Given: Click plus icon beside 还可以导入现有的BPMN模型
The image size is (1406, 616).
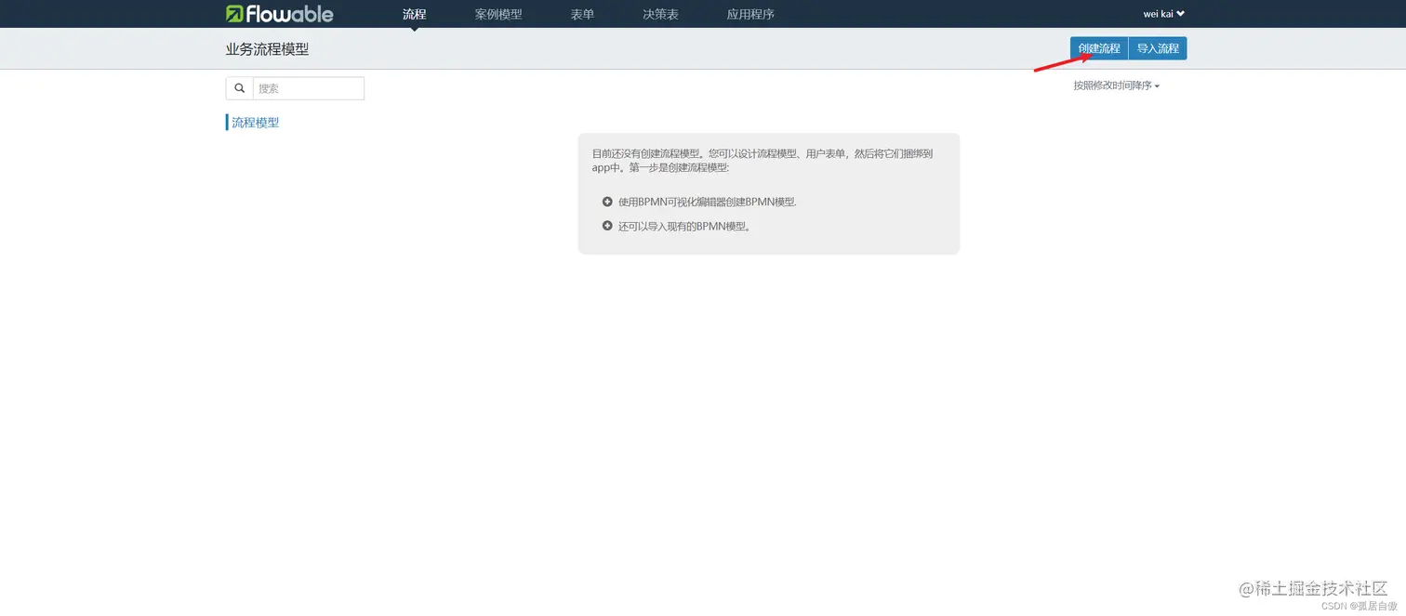Looking at the screenshot, I should pos(607,226).
